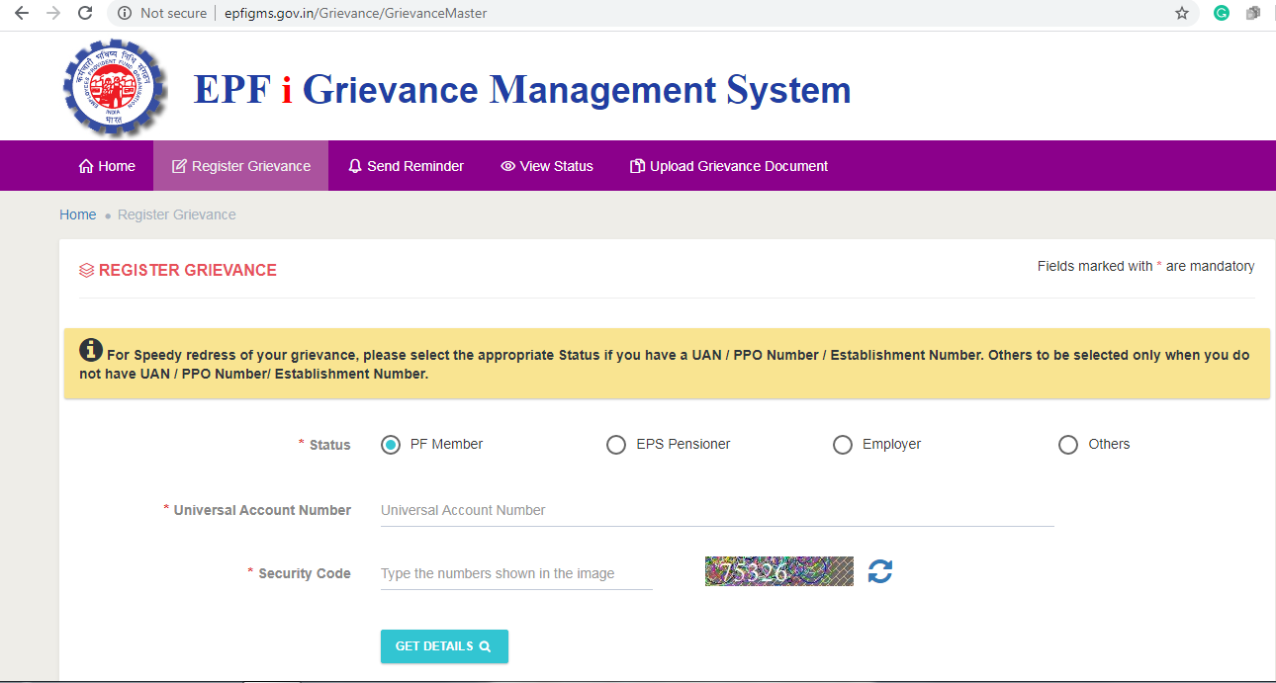Click the browser forward arrow
This screenshot has width=1276, height=683.
tap(53, 13)
